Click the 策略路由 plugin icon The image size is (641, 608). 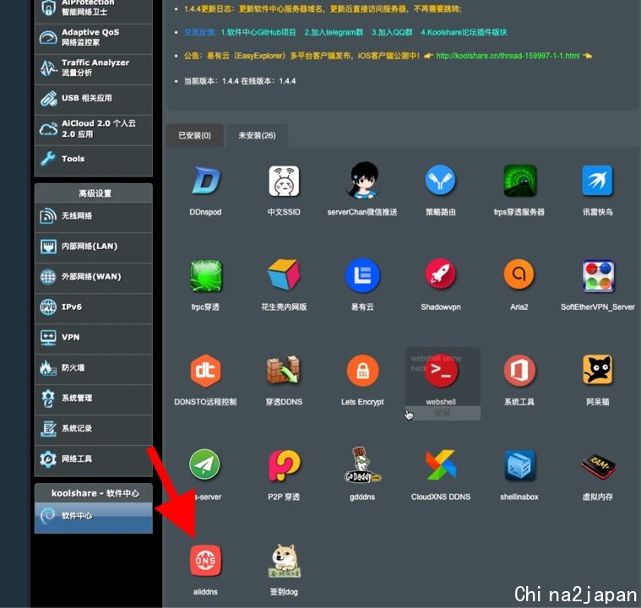click(441, 181)
